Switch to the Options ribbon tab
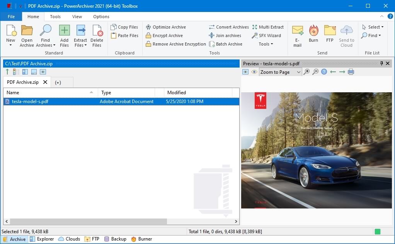 click(101, 17)
